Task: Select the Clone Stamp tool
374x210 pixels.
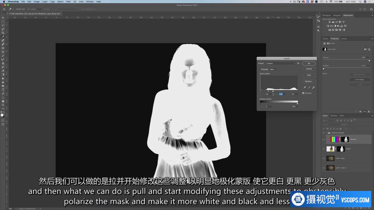Action: coord(3,63)
